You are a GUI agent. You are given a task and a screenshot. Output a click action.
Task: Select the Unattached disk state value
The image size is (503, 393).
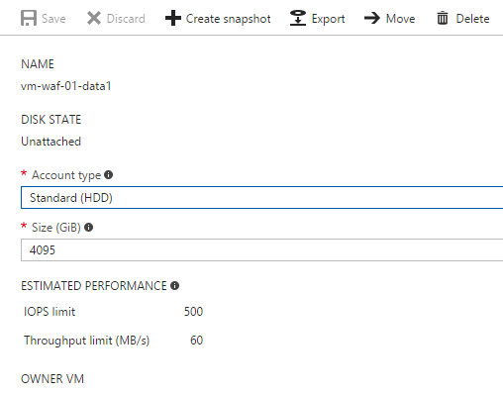coord(50,142)
